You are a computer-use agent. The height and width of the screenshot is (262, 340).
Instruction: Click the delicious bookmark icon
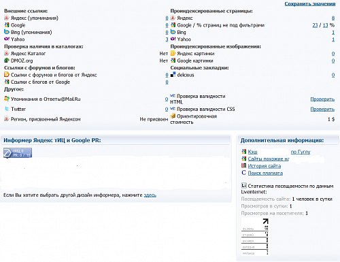[x=173, y=74]
